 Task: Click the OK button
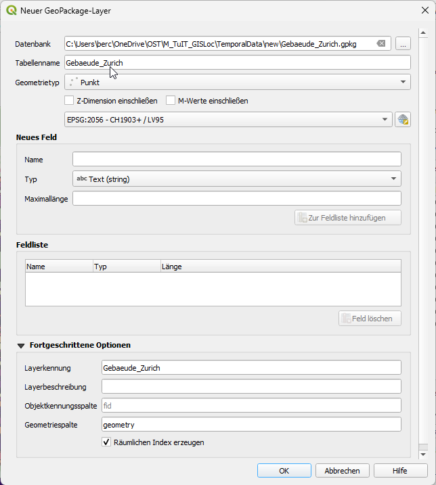tap(284, 471)
